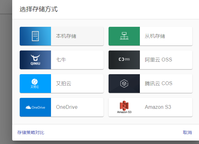Viewport: 199px width, 144px height.
Task: Choose the Amazon S3 text label
Action: 158,107
